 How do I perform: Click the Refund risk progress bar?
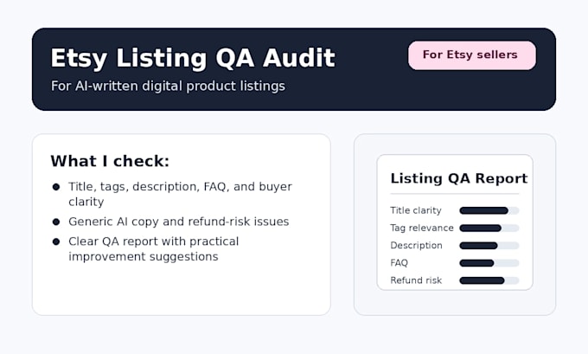tap(489, 280)
